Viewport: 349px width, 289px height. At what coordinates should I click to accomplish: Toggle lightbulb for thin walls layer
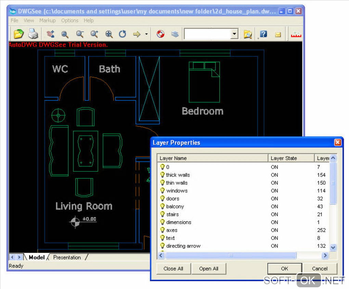coord(163,183)
